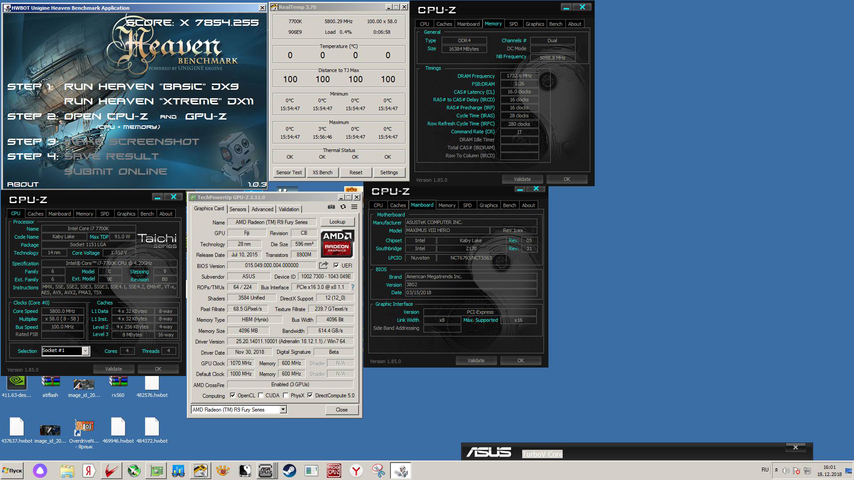The width and height of the screenshot is (854, 480).
Task: Open the Alice assistant purple icon
Action: [x=40, y=471]
